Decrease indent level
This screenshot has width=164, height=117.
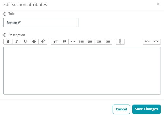(99, 42)
